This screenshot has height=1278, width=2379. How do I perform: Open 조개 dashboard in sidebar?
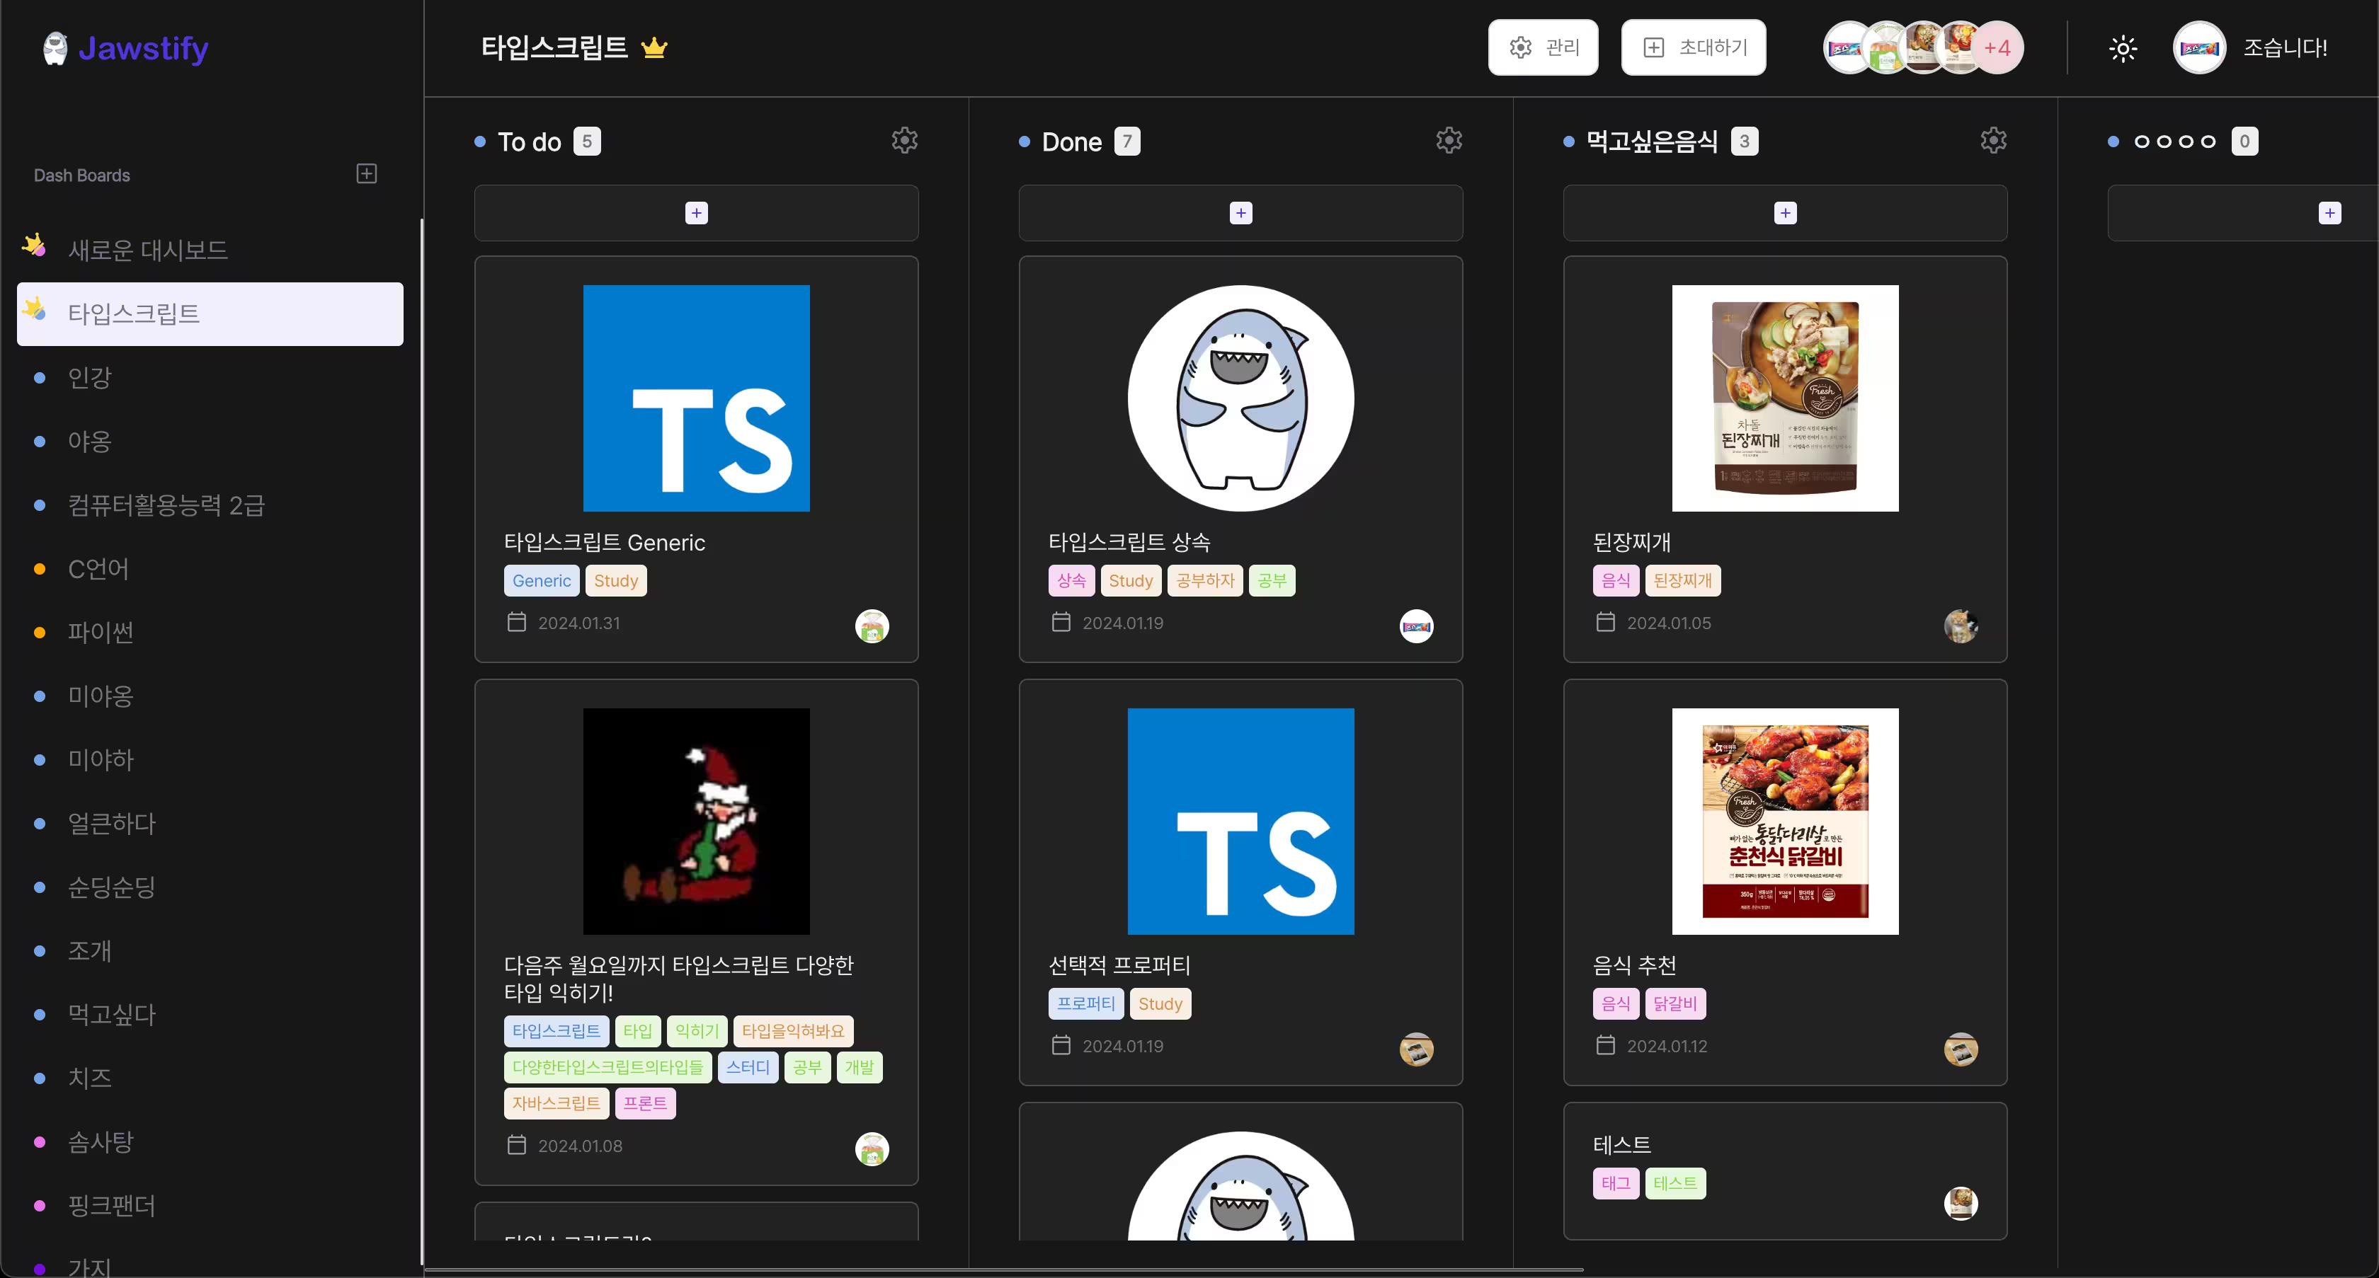(x=210, y=950)
